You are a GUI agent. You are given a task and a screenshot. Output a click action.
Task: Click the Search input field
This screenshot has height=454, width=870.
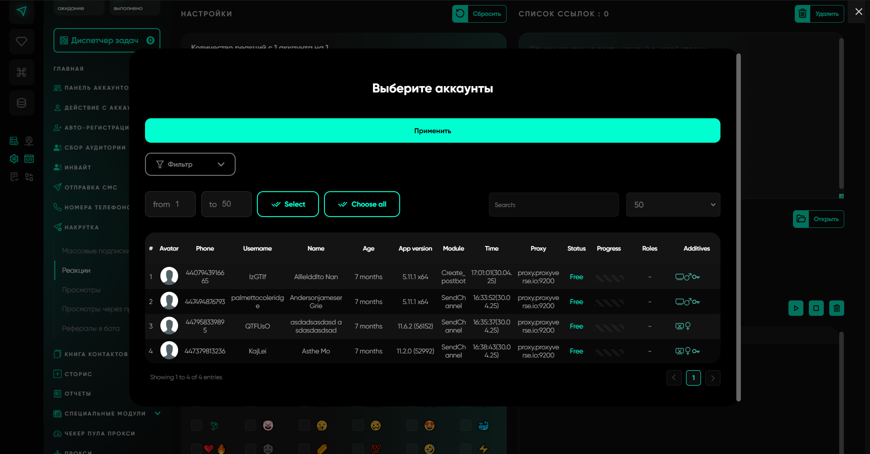click(x=553, y=205)
